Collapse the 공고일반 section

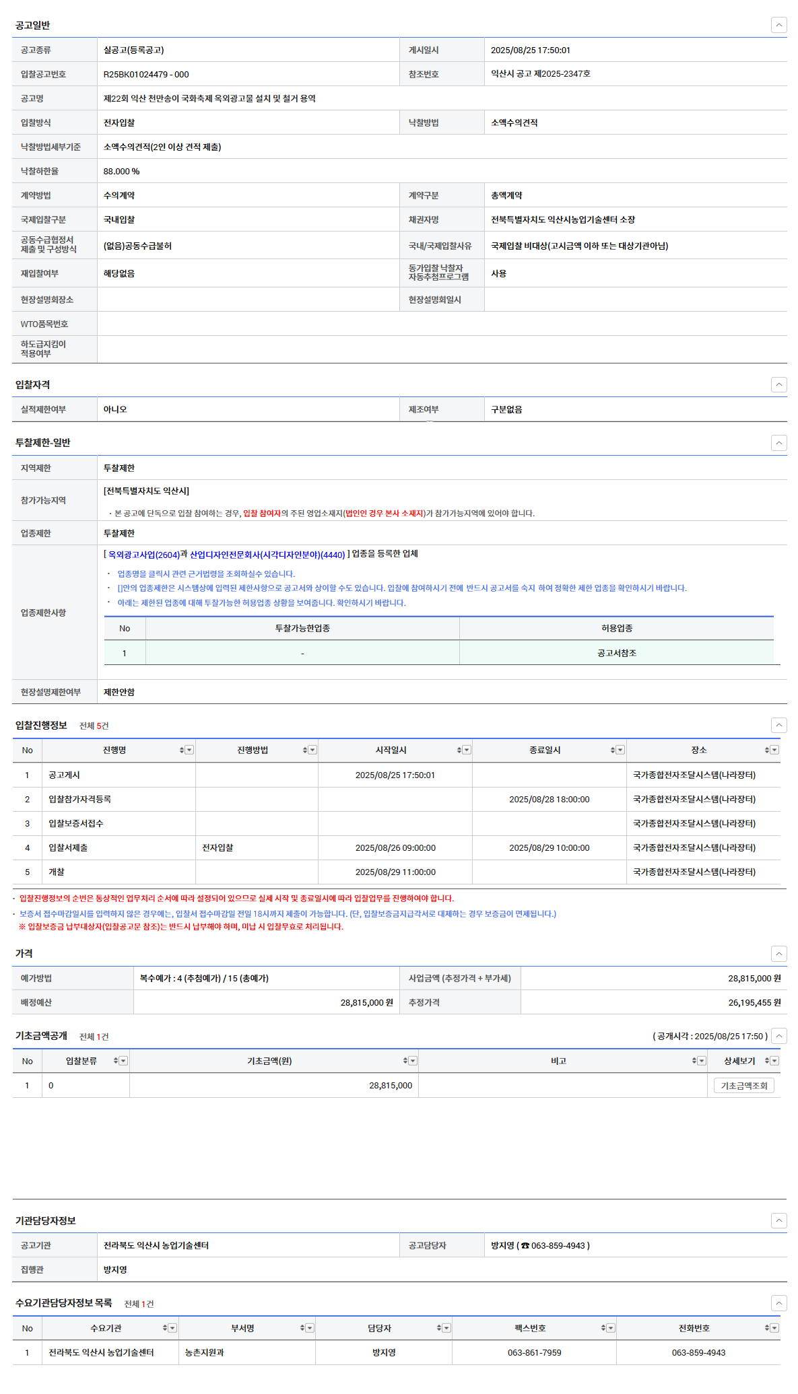click(778, 25)
